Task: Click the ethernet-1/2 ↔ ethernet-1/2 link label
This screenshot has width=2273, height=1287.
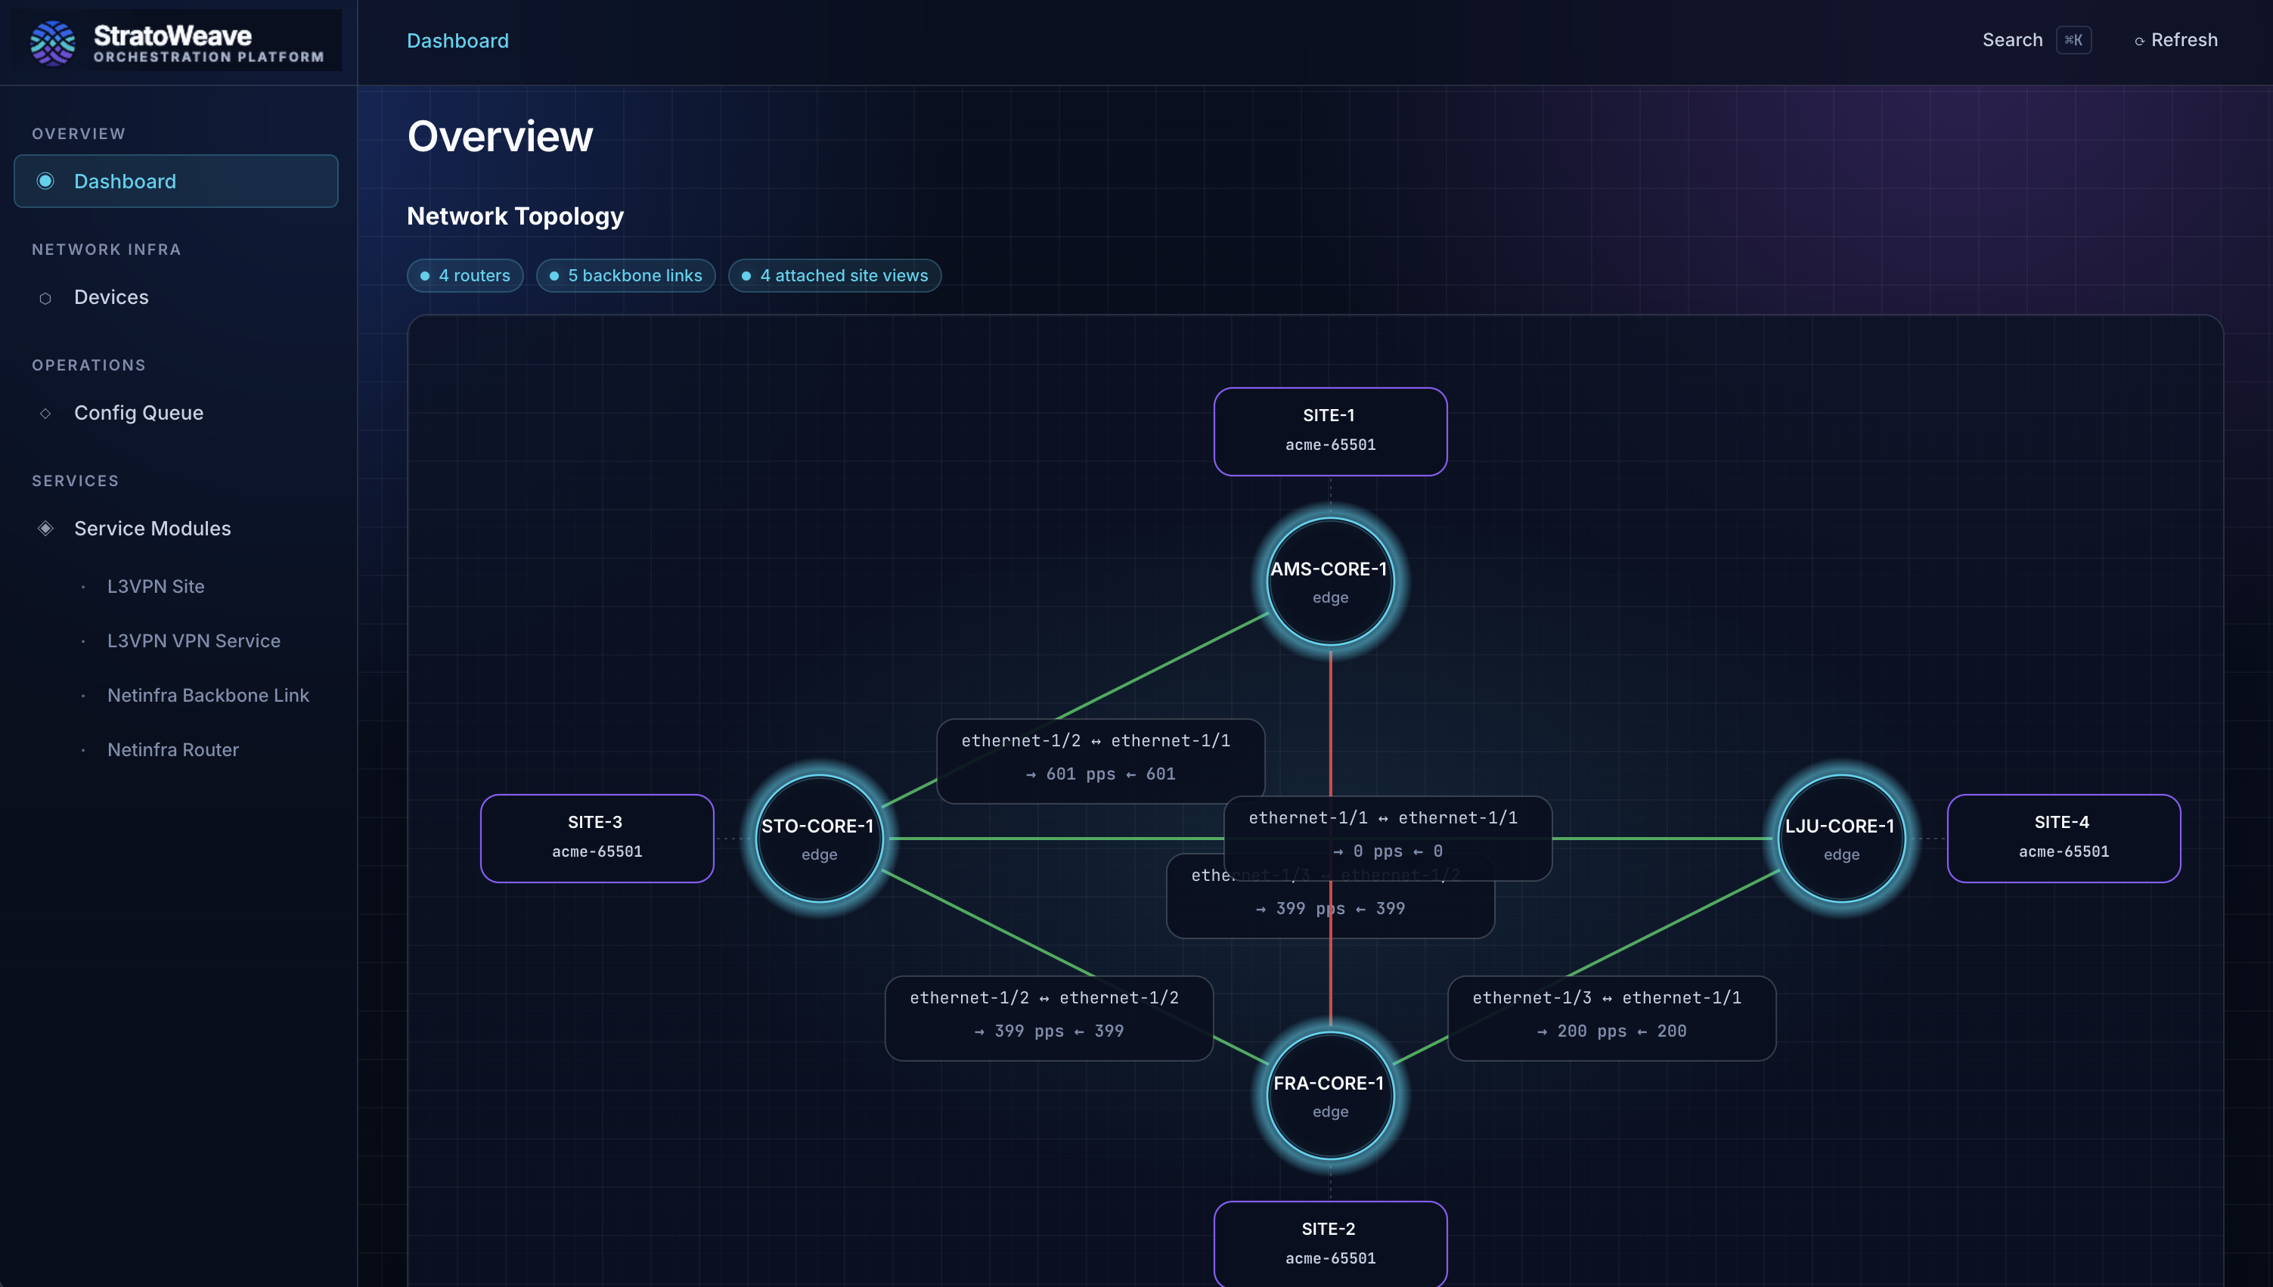Action: click(x=1048, y=1019)
